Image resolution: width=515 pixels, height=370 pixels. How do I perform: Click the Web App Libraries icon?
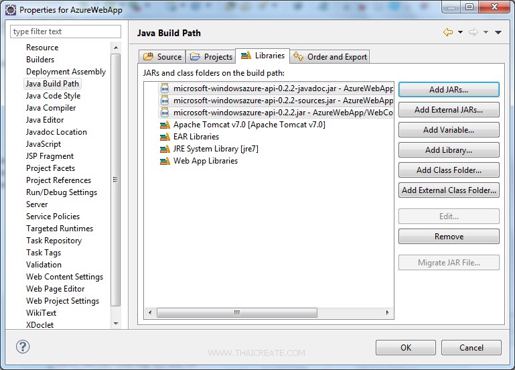tap(165, 161)
